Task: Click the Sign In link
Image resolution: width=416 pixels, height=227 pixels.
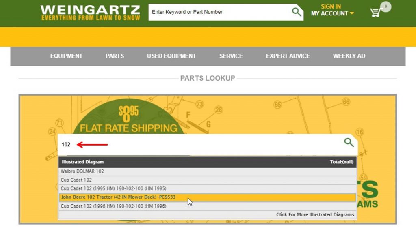Action: (331, 6)
